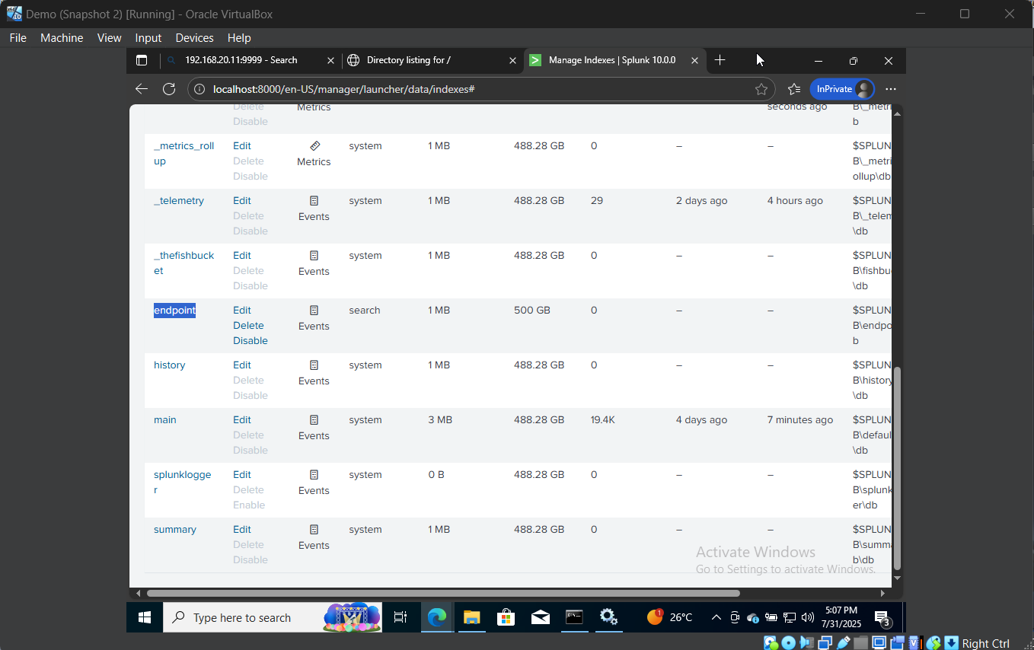Click the favorites star in the address bar

click(x=761, y=89)
